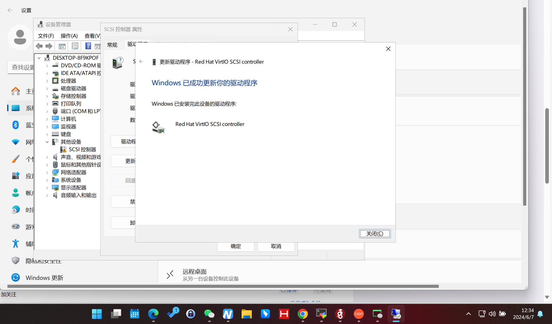Open the 操作(A) menu
Screen dimensions: 552x324
click(69, 36)
